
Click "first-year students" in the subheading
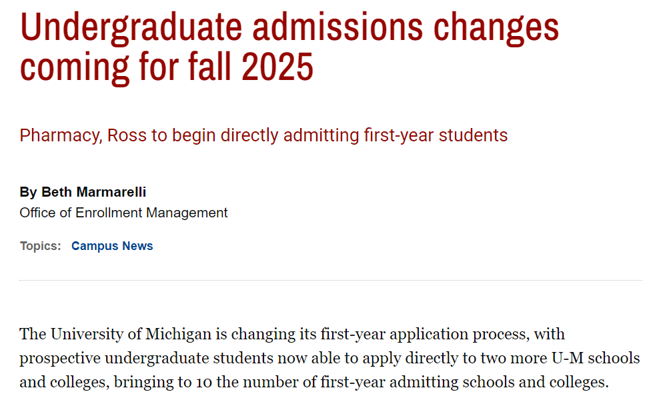(436, 135)
